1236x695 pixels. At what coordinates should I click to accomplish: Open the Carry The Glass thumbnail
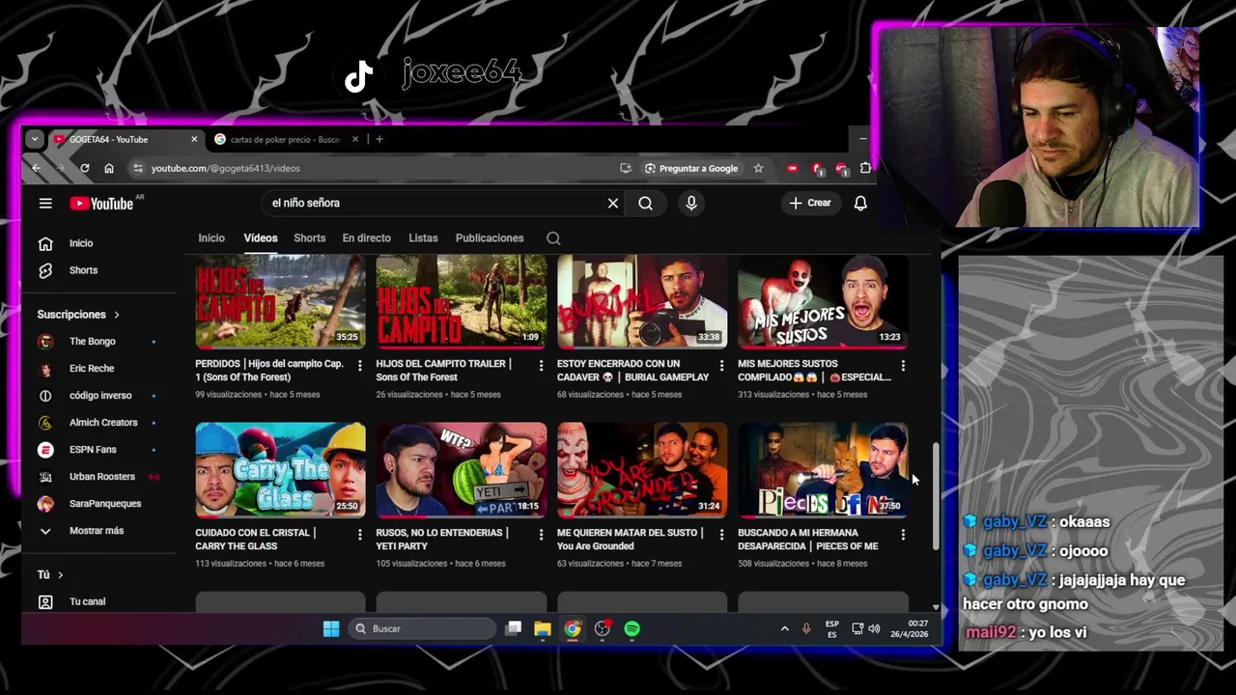(x=280, y=470)
